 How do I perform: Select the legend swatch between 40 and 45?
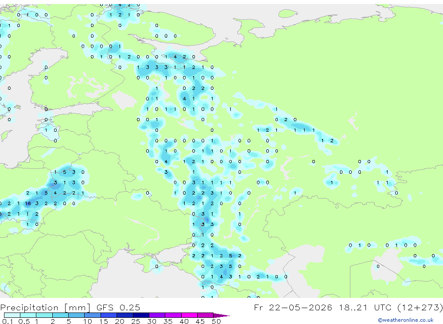(x=189, y=315)
